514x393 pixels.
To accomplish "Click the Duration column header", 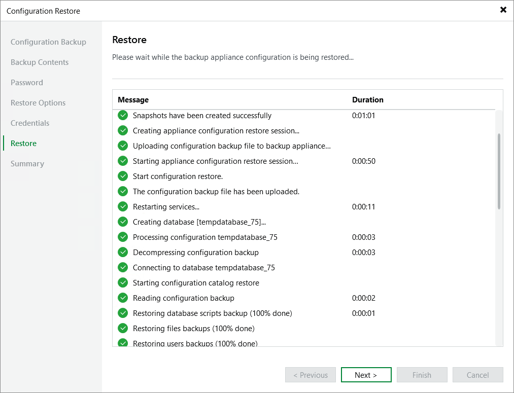I will pyautogui.click(x=368, y=100).
